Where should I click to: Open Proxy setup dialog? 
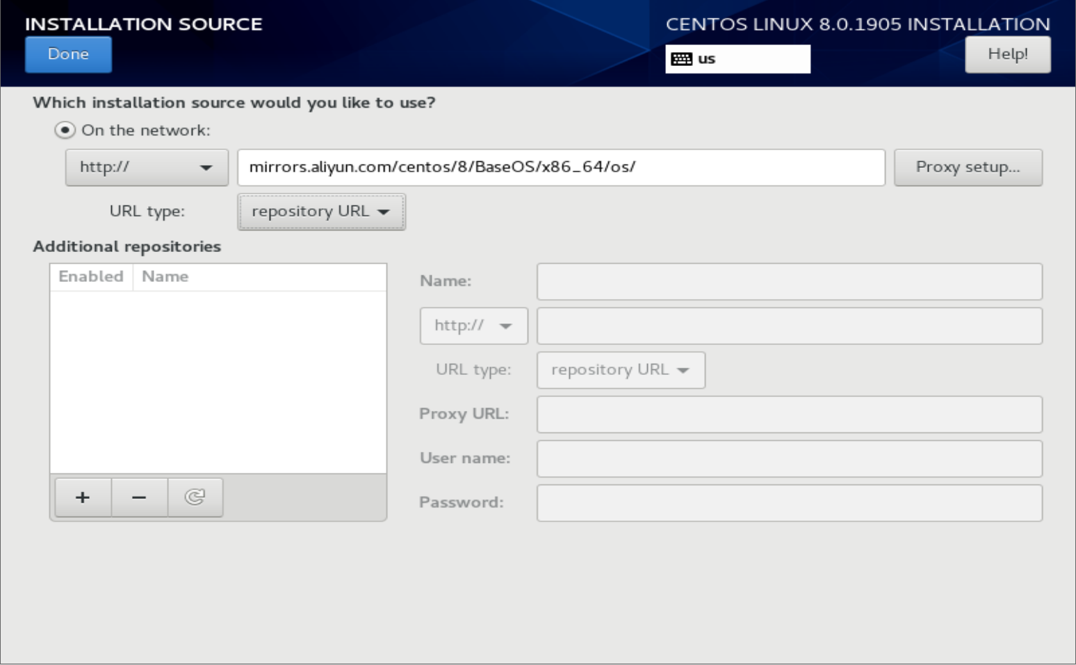click(968, 167)
